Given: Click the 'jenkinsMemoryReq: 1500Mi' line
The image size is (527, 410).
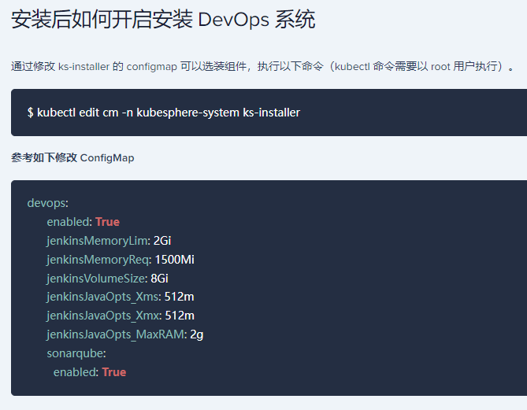Looking at the screenshot, I should (x=121, y=260).
